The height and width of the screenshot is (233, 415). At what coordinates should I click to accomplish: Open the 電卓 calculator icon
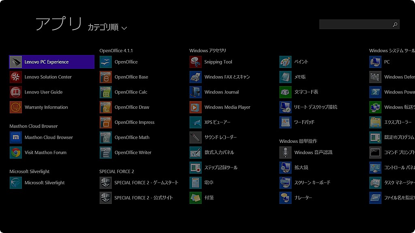point(195,183)
